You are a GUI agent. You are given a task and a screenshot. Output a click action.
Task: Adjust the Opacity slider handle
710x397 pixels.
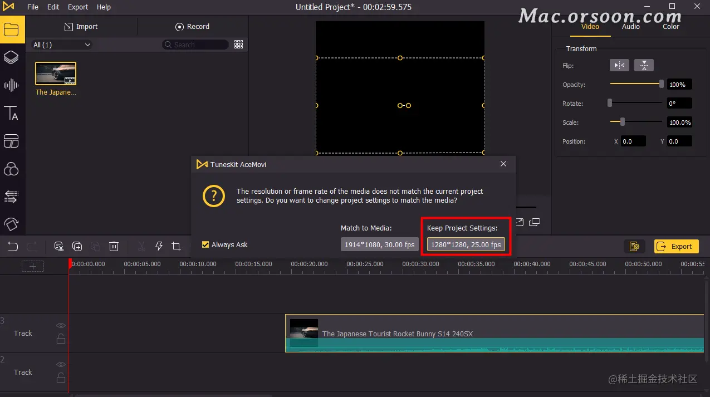(x=662, y=84)
